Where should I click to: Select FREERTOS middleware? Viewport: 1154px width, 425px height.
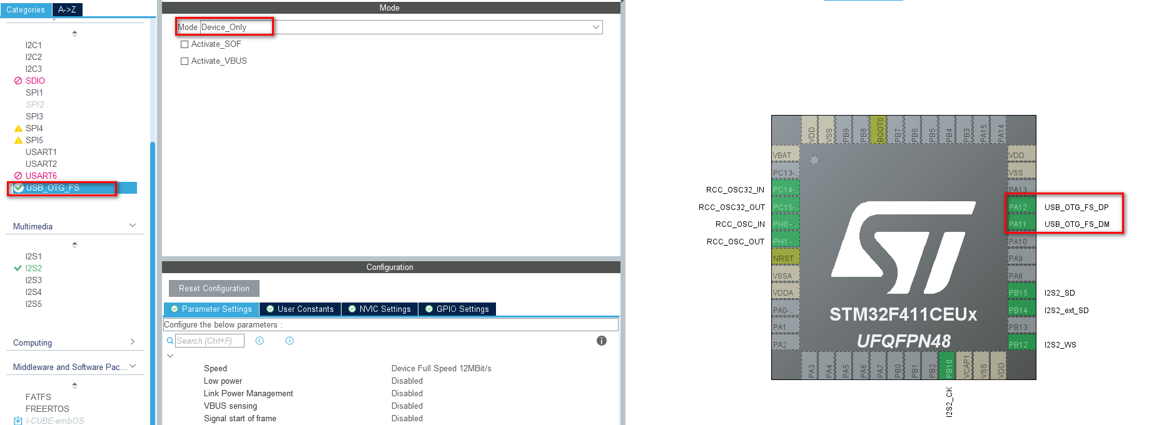48,409
